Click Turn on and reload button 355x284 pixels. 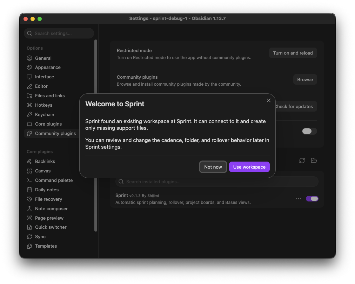(x=293, y=53)
